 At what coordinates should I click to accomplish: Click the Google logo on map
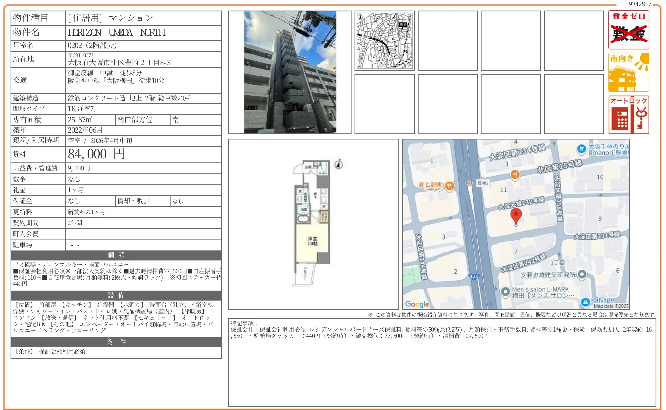417,304
